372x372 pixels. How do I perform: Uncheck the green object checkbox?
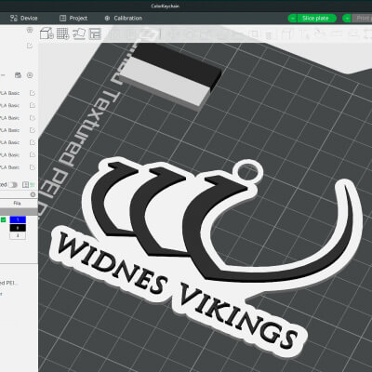pyautogui.click(x=3, y=219)
